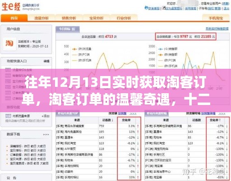Viewport: 231px width, 181px height.
Task: Open the 宝贝分析 tab
Action: (97, 18)
